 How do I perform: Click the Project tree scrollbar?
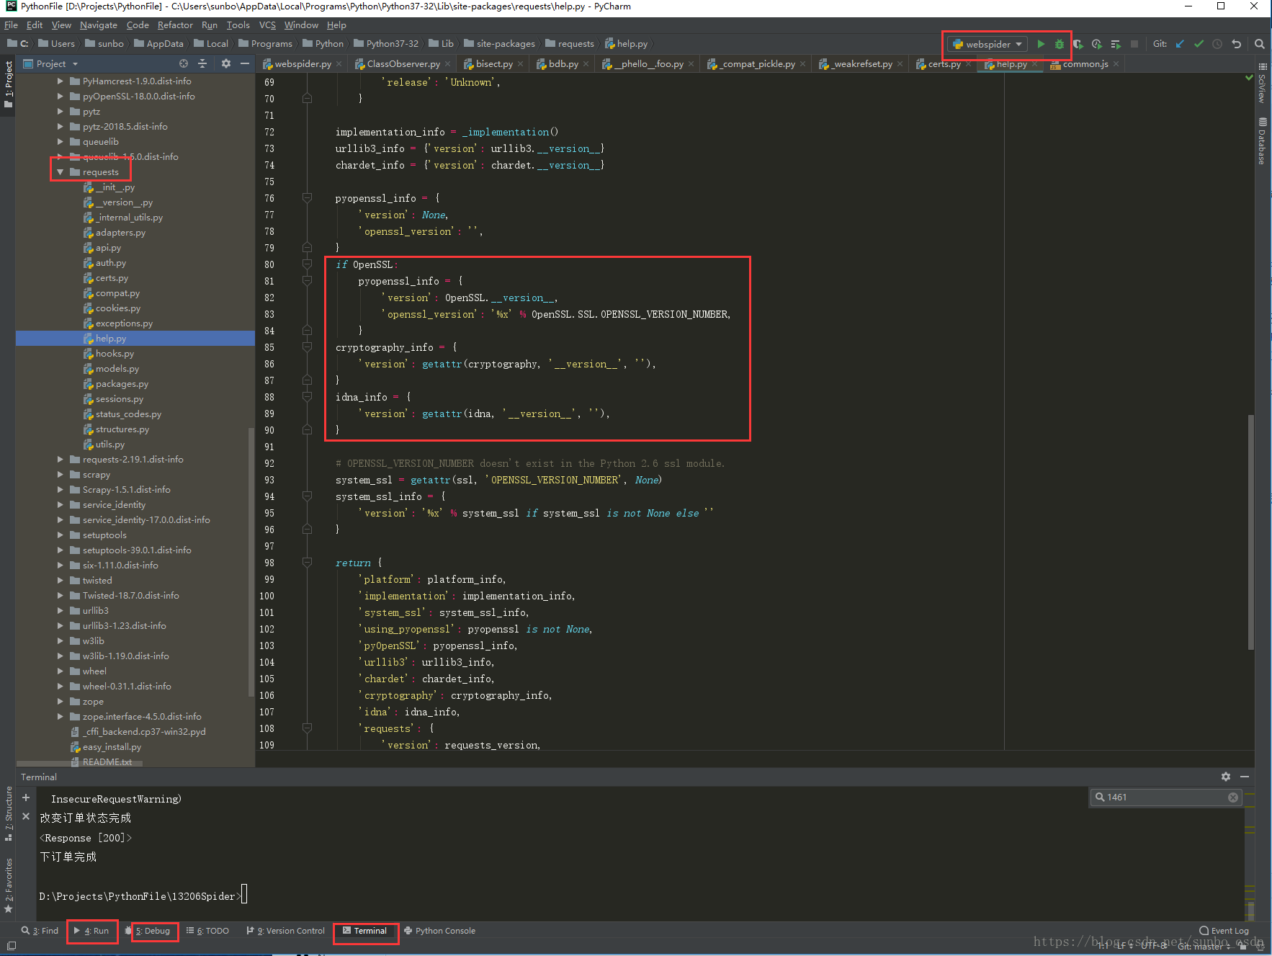click(x=251, y=562)
